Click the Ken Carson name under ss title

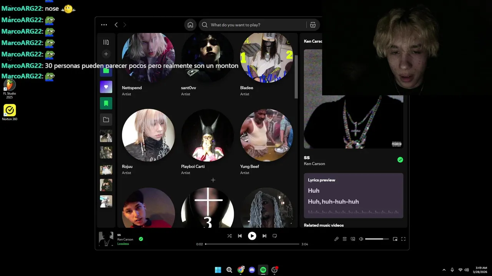[x=314, y=164]
